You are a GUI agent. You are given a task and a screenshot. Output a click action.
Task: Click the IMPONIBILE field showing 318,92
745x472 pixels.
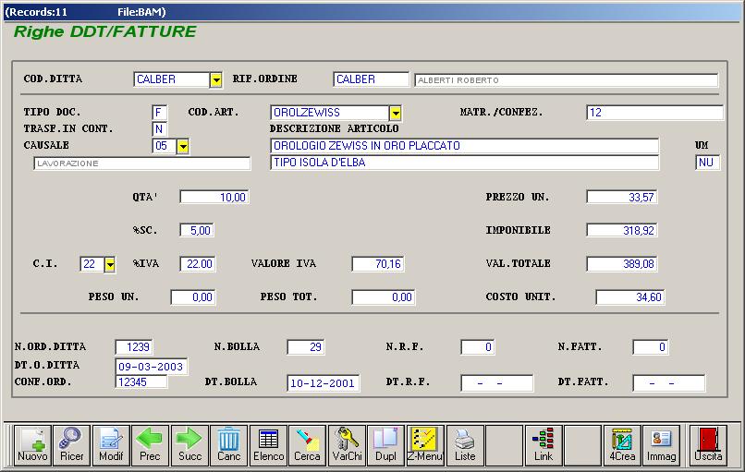[622, 230]
